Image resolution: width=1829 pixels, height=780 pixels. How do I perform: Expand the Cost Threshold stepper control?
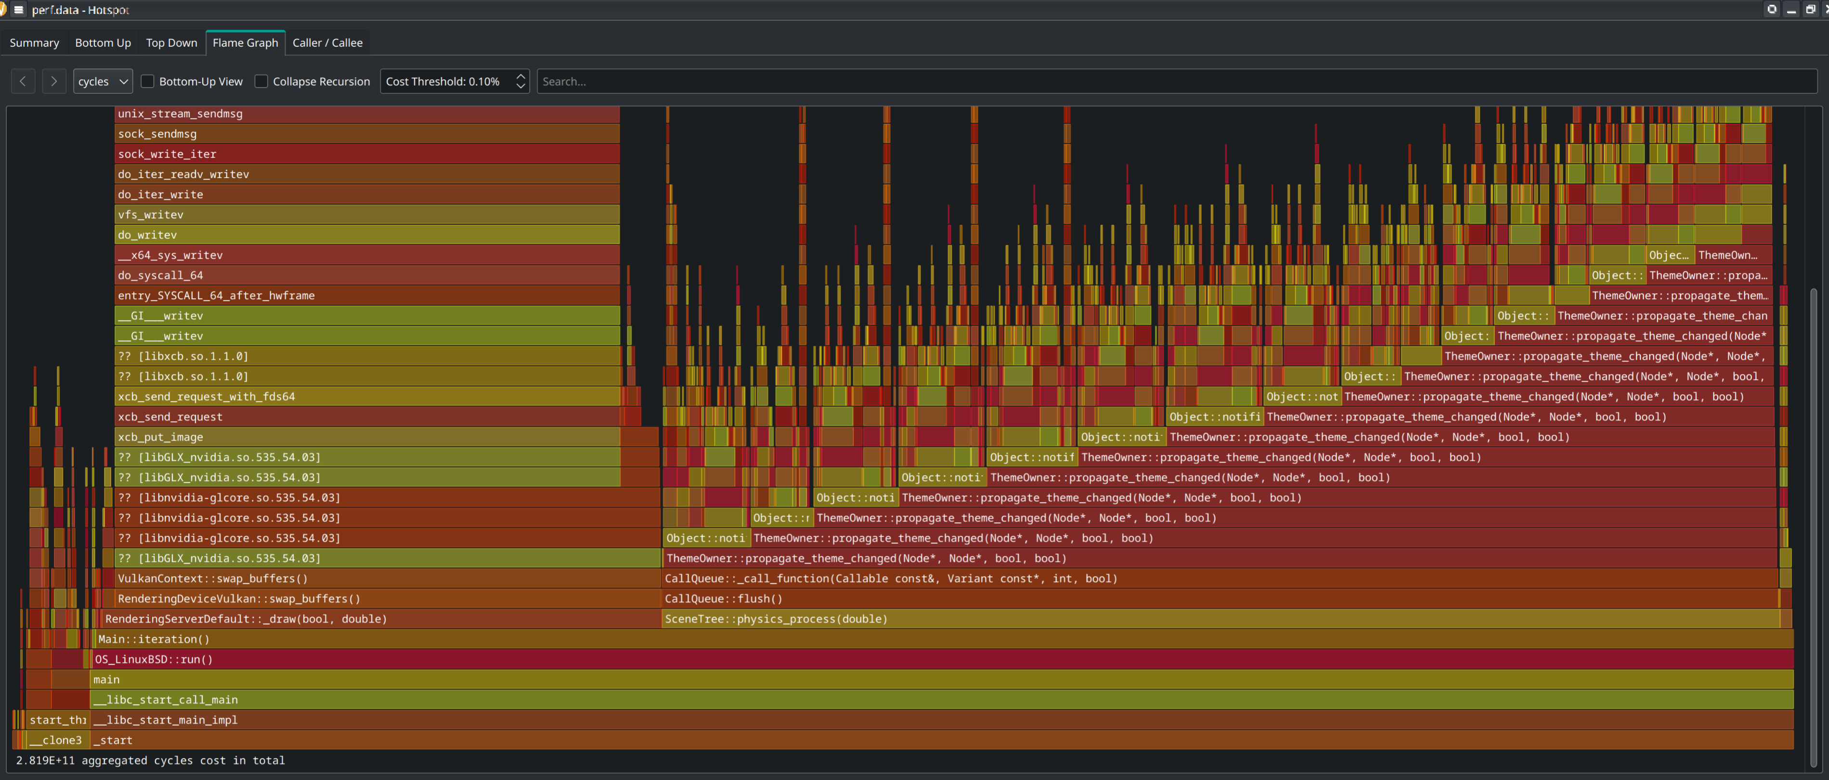coord(521,76)
